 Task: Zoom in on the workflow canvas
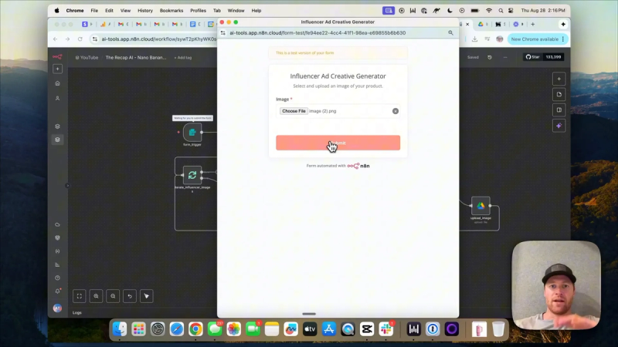tap(96, 296)
